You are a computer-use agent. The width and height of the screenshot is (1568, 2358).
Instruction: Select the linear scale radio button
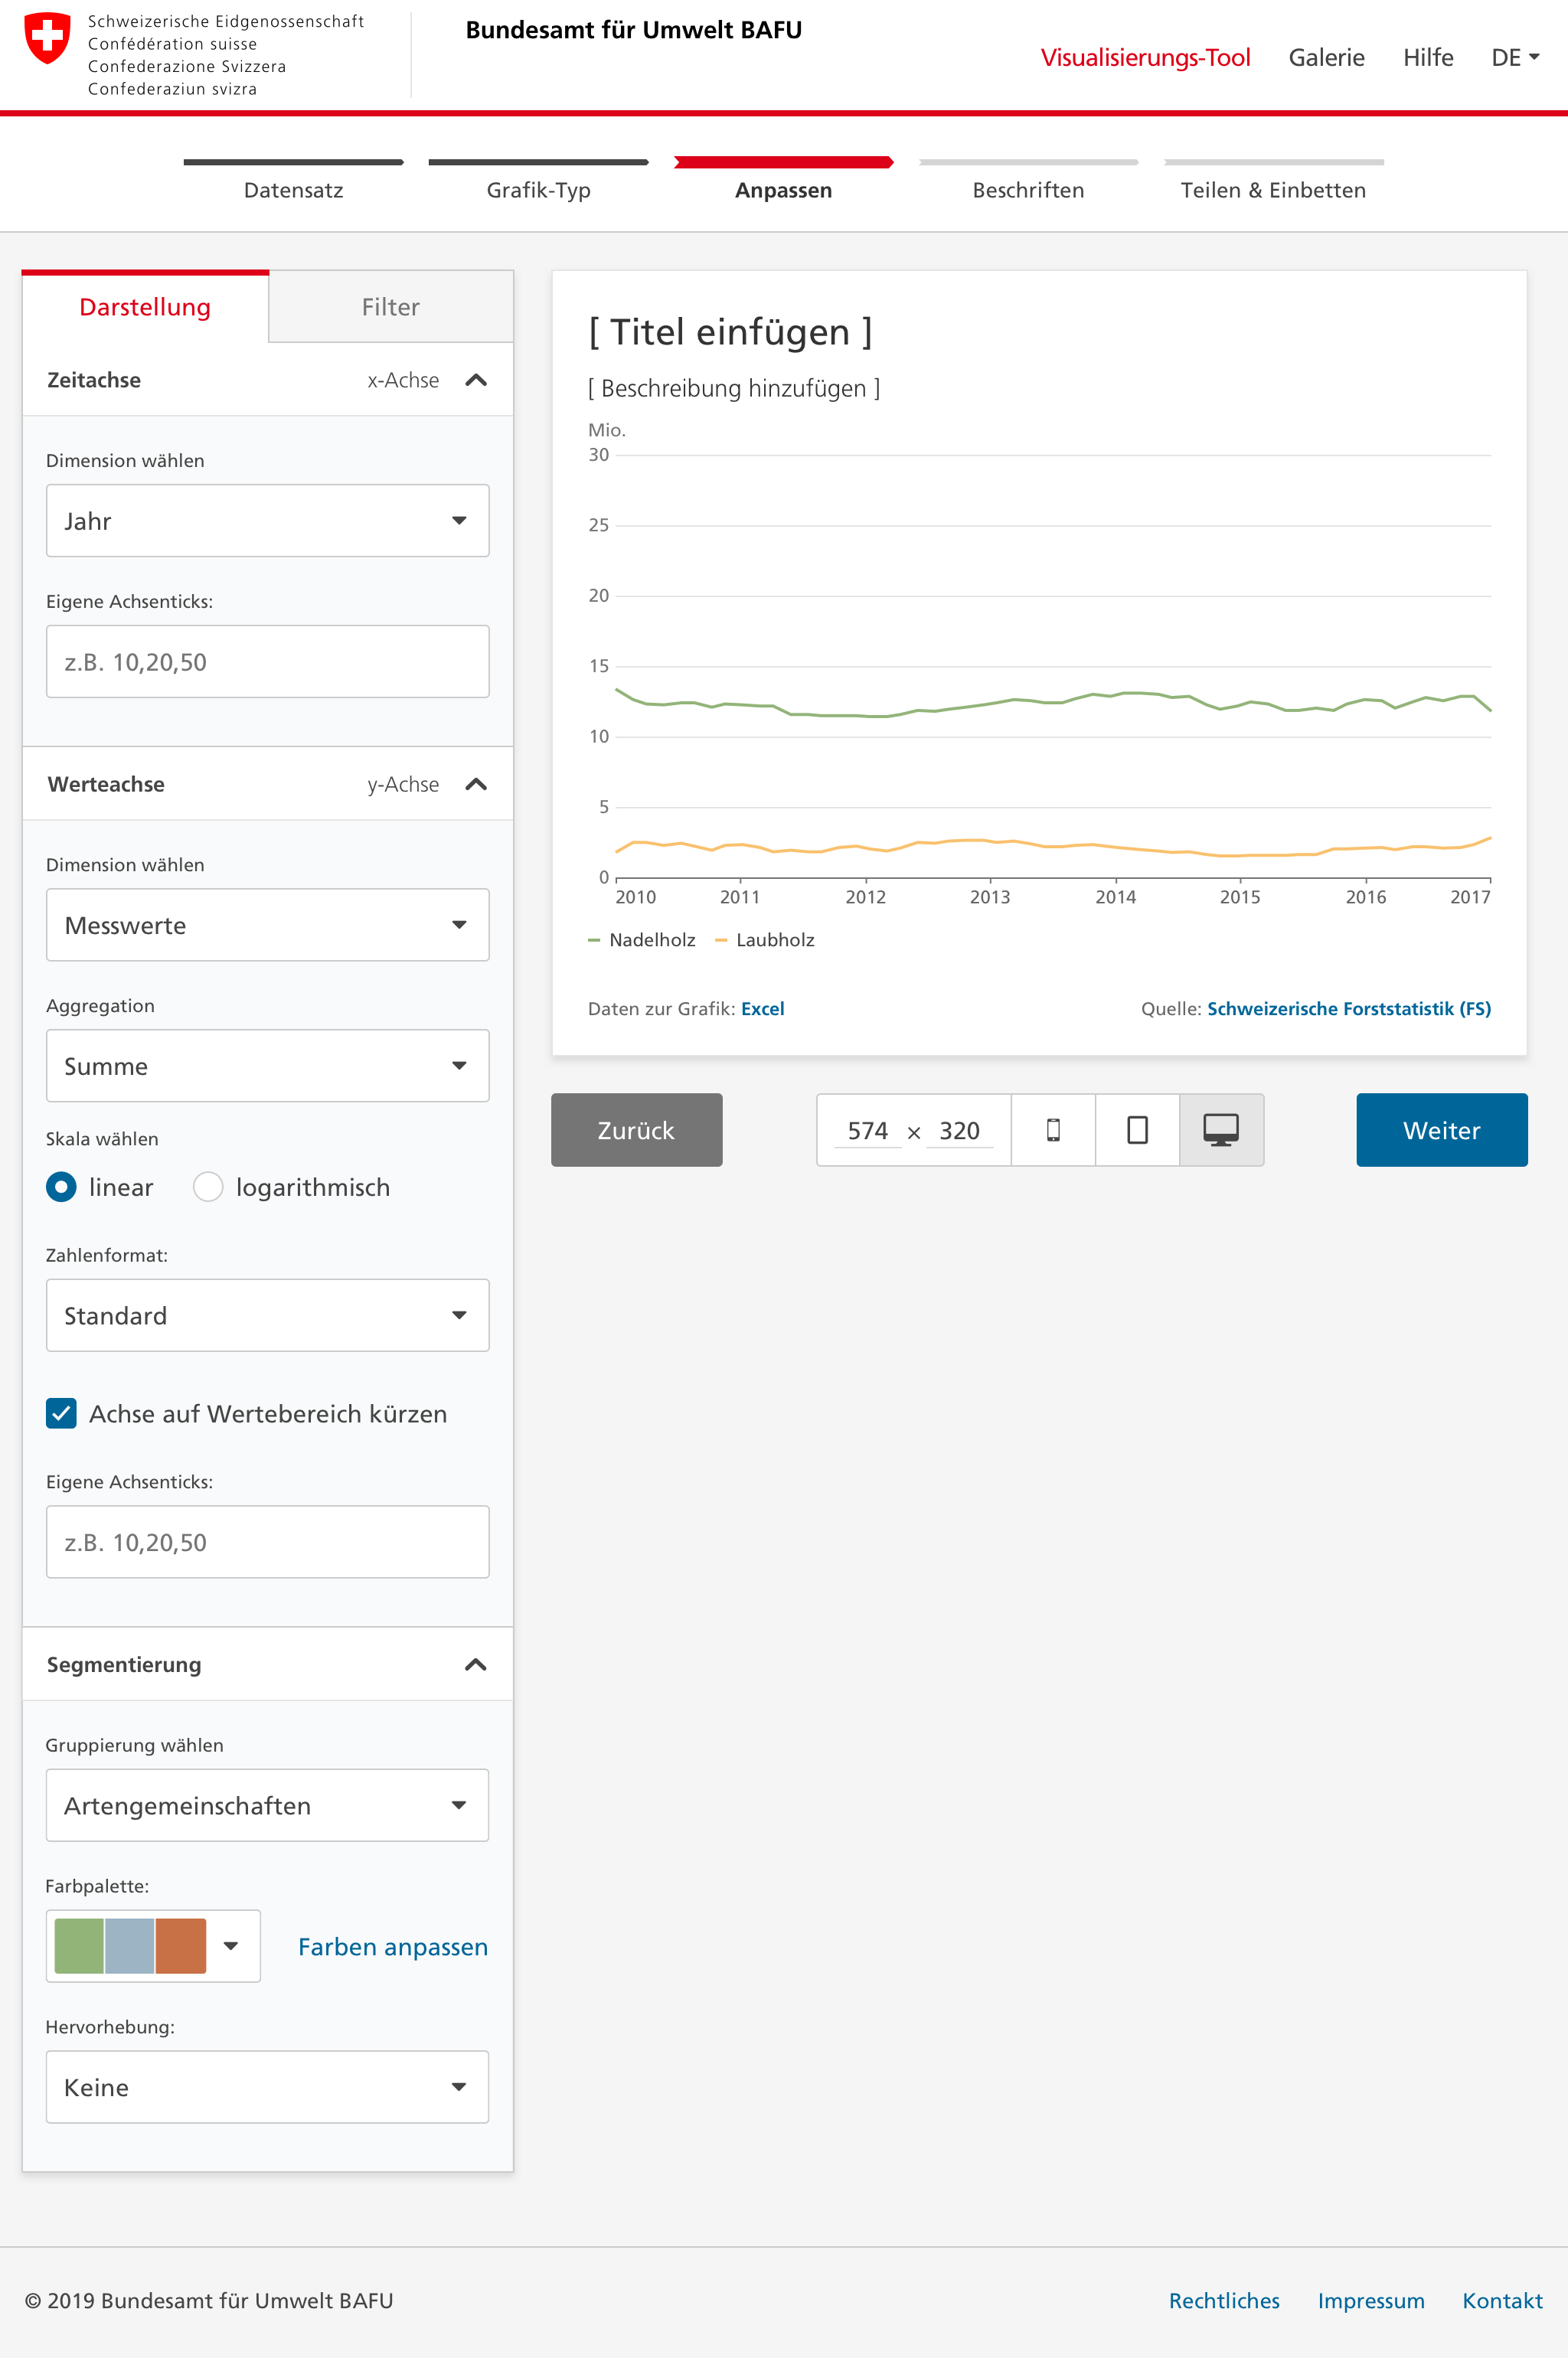(x=62, y=1187)
